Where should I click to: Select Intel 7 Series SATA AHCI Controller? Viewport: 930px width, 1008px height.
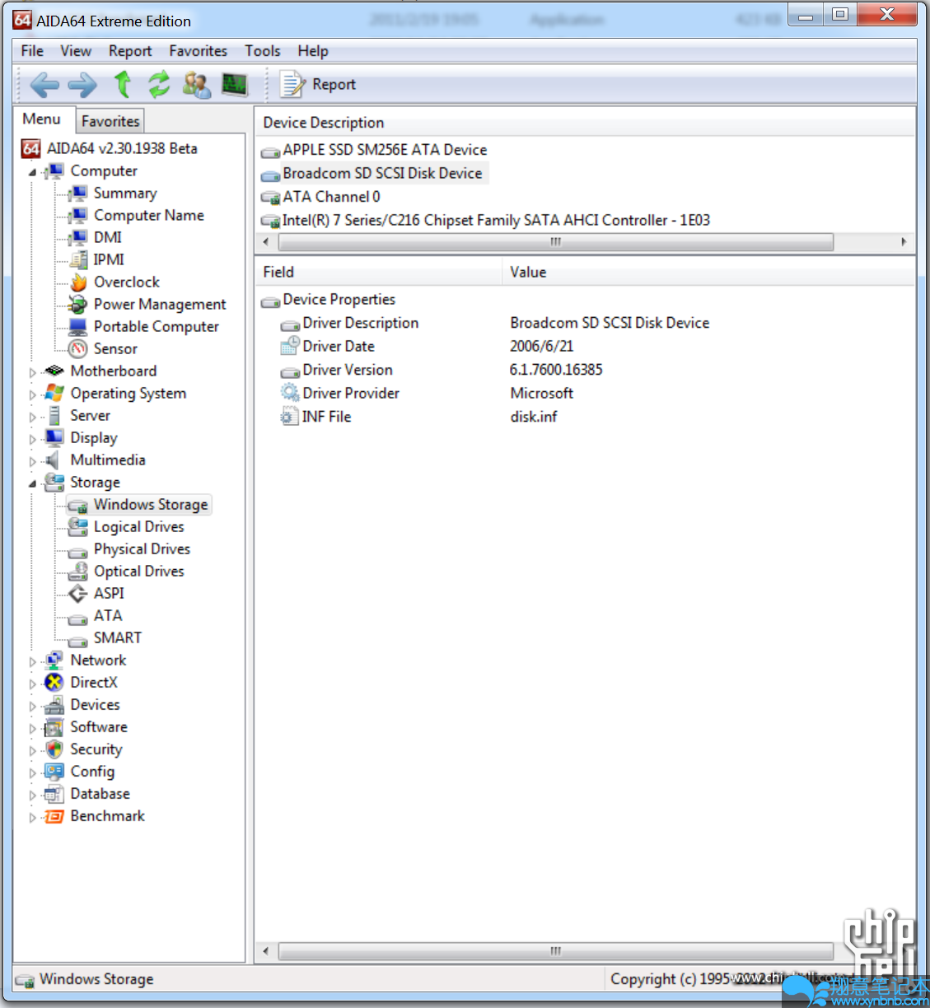(496, 221)
